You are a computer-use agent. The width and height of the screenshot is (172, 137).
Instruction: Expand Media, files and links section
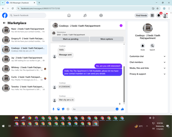[148, 68]
